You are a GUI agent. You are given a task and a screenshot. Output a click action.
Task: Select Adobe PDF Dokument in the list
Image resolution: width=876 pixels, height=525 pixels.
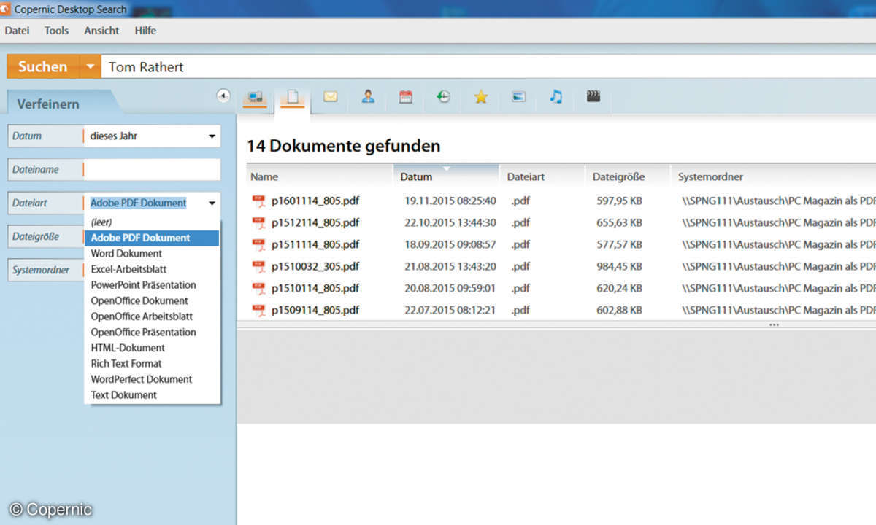[x=152, y=238]
